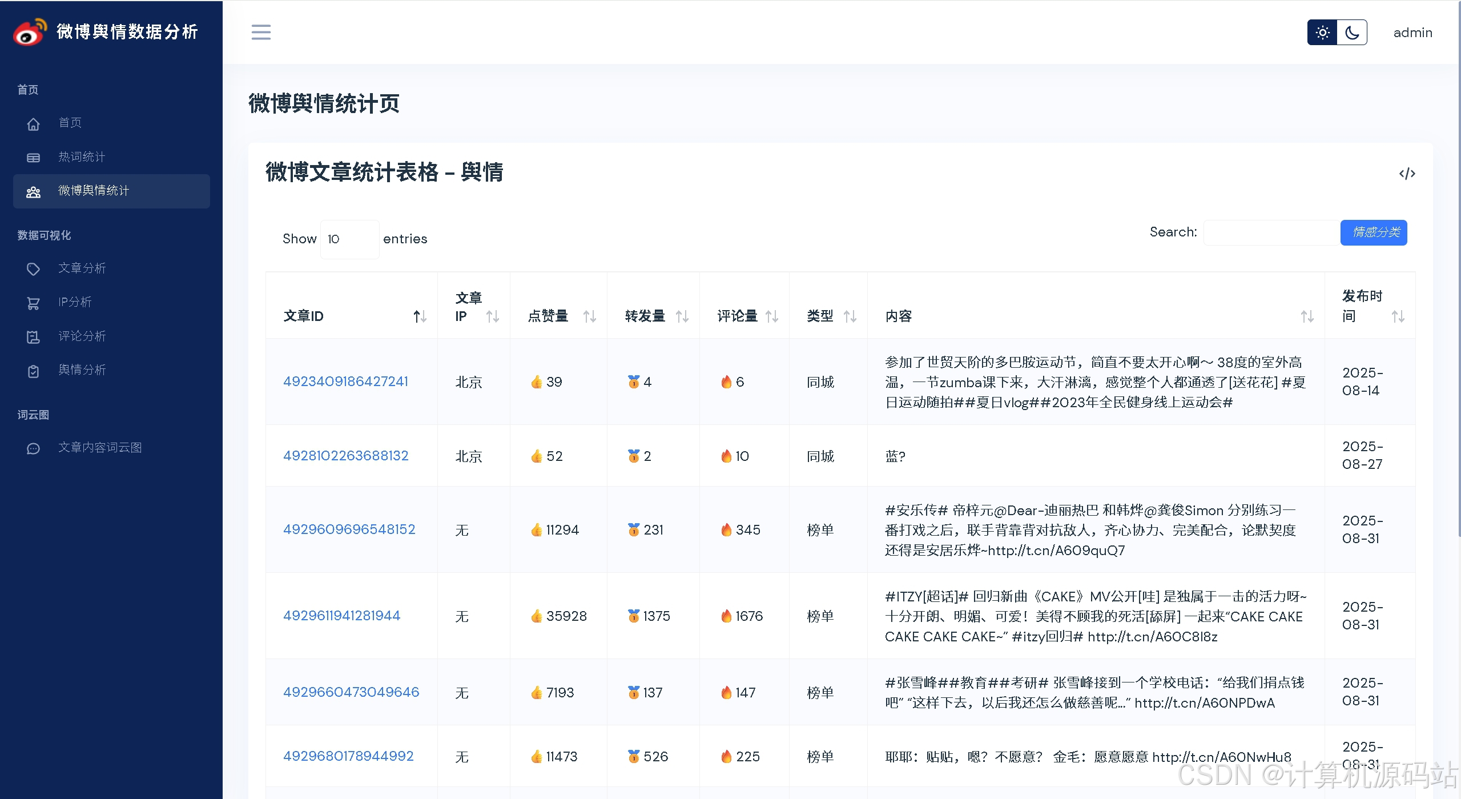Open the Show entries dropdown
Image resolution: width=1461 pixels, height=799 pixels.
pyautogui.click(x=349, y=239)
